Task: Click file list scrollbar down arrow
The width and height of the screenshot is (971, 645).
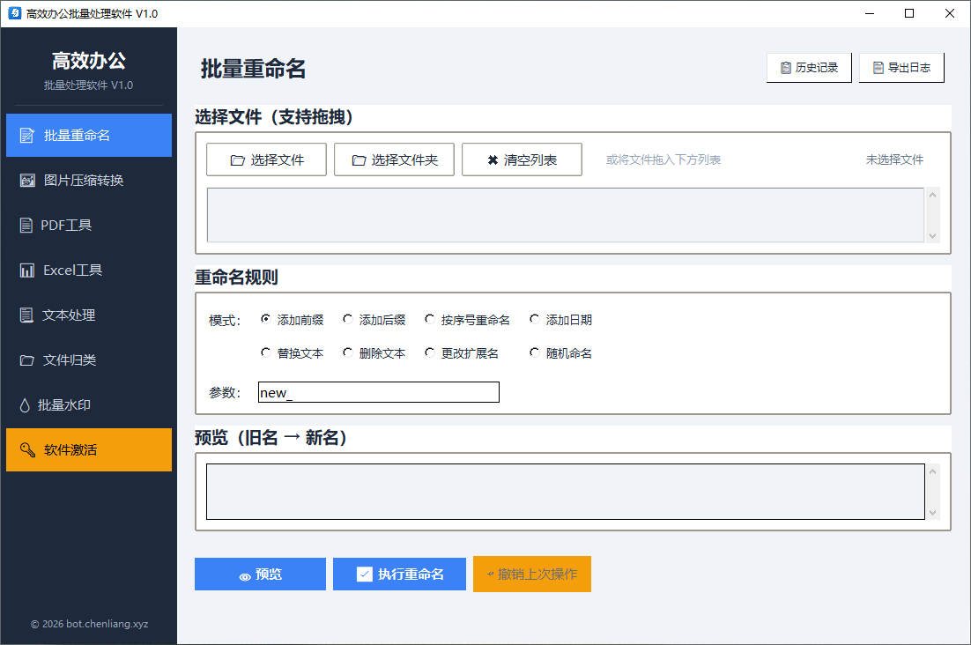Action: pyautogui.click(x=932, y=236)
